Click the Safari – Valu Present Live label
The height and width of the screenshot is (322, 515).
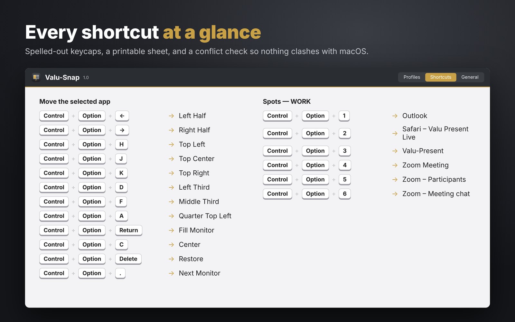click(x=435, y=133)
